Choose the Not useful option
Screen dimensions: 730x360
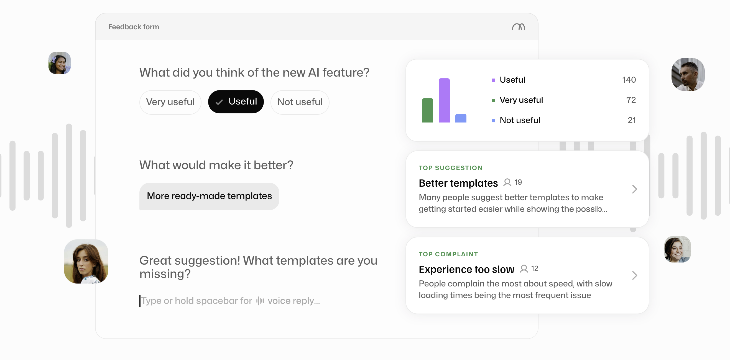pyautogui.click(x=300, y=102)
